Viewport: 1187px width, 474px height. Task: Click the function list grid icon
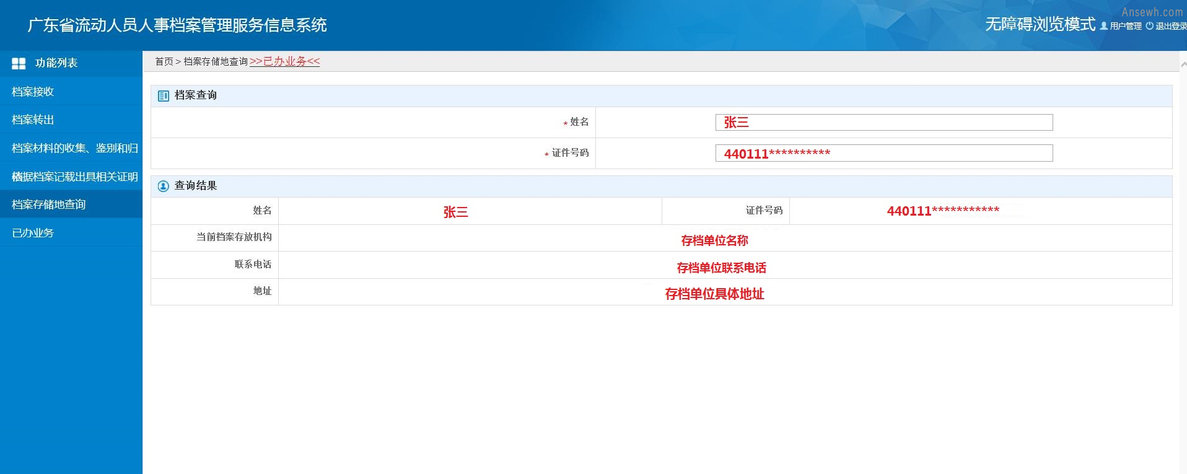(19, 63)
